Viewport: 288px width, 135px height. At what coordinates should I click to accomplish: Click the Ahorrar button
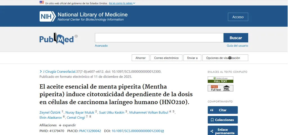click(x=141, y=58)
